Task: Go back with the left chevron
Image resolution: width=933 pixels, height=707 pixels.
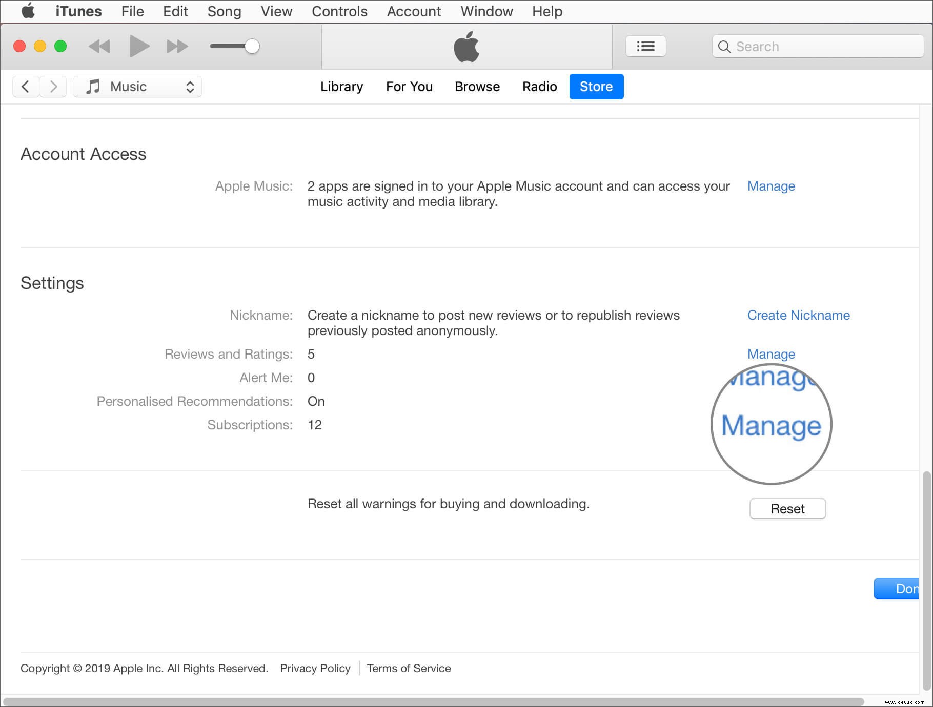Action: click(26, 87)
